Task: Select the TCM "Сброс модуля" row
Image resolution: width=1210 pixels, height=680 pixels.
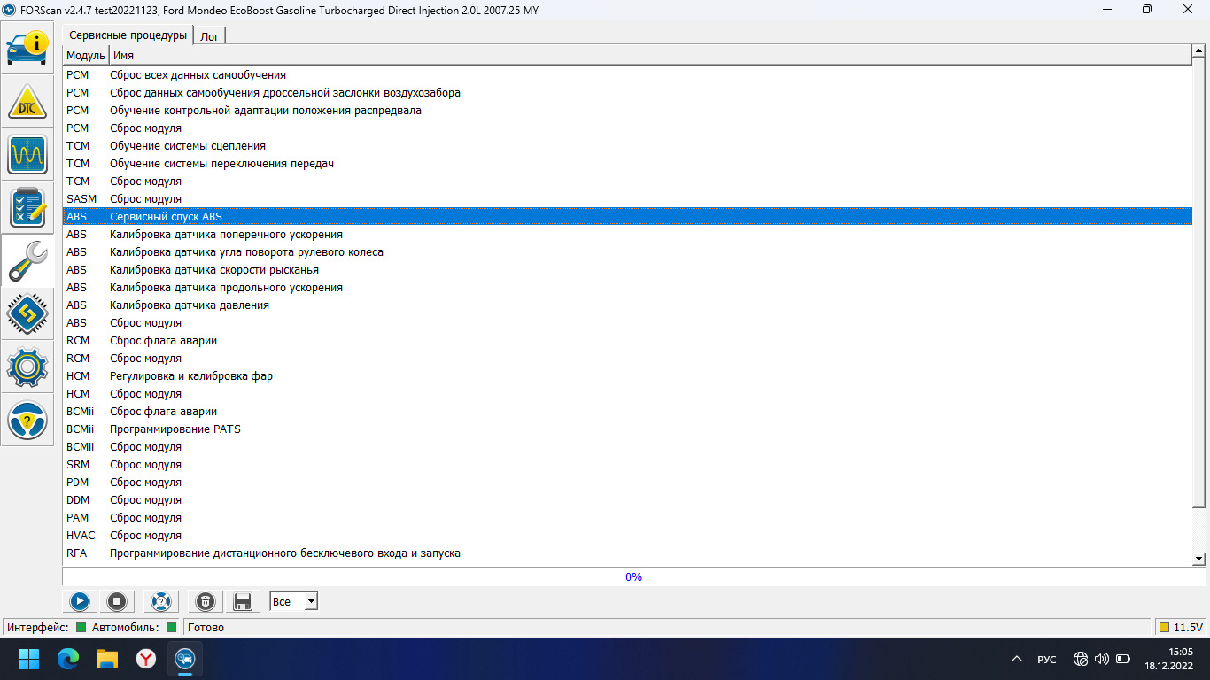Action: (627, 182)
